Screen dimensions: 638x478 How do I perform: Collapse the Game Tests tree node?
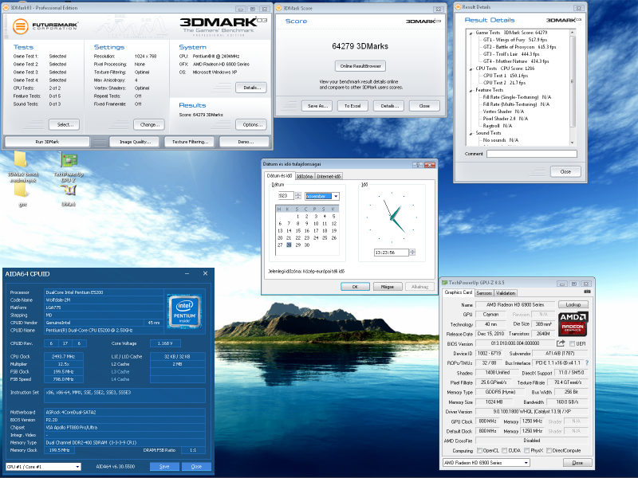pyautogui.click(x=471, y=33)
